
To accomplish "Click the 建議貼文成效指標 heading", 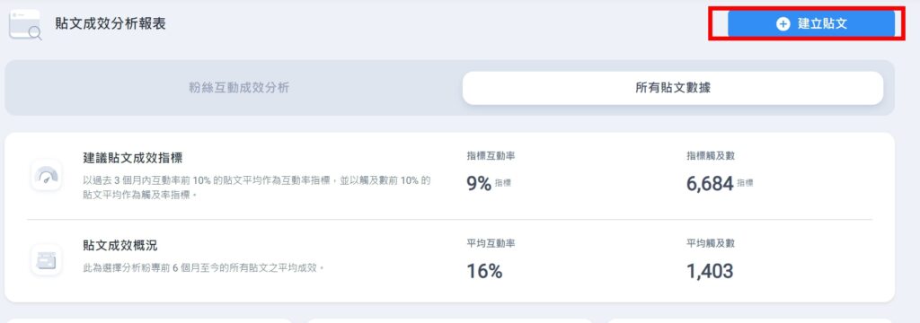I will 133,158.
